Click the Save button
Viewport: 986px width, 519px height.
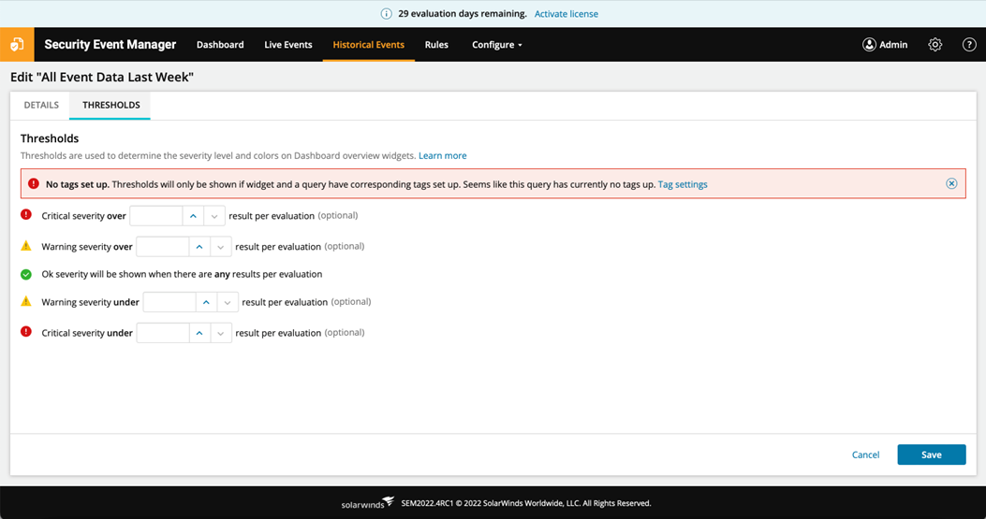[x=932, y=454]
